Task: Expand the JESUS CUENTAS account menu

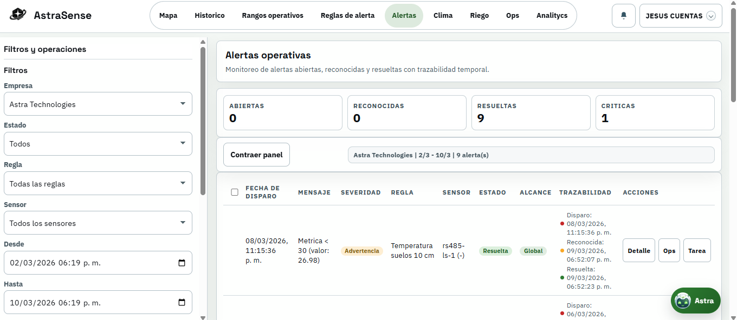Action: tap(681, 16)
